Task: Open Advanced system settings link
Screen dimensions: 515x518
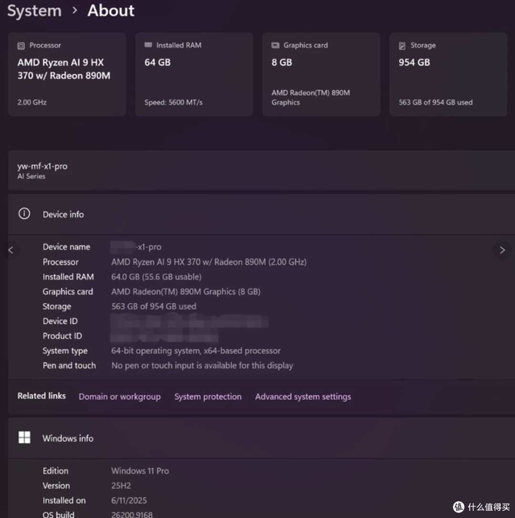Action: 303,396
